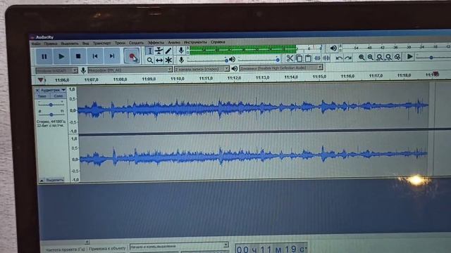
Task: Click the Paste clipboard icon
Action: [308, 58]
